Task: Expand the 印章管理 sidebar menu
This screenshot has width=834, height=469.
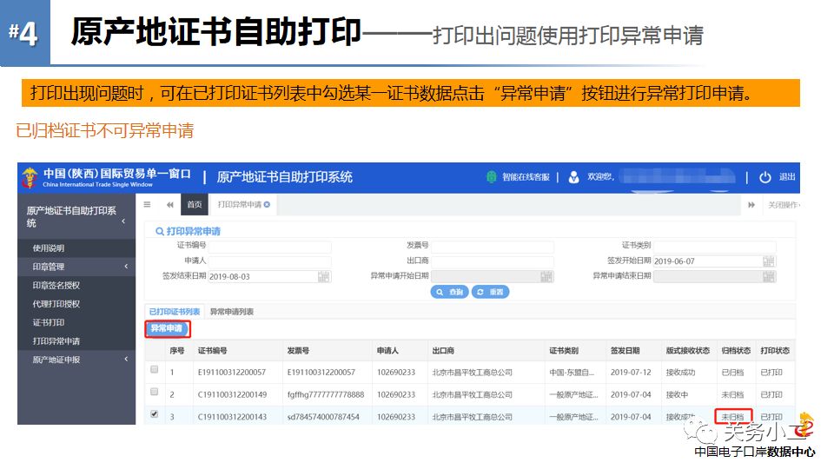Action: [126, 267]
